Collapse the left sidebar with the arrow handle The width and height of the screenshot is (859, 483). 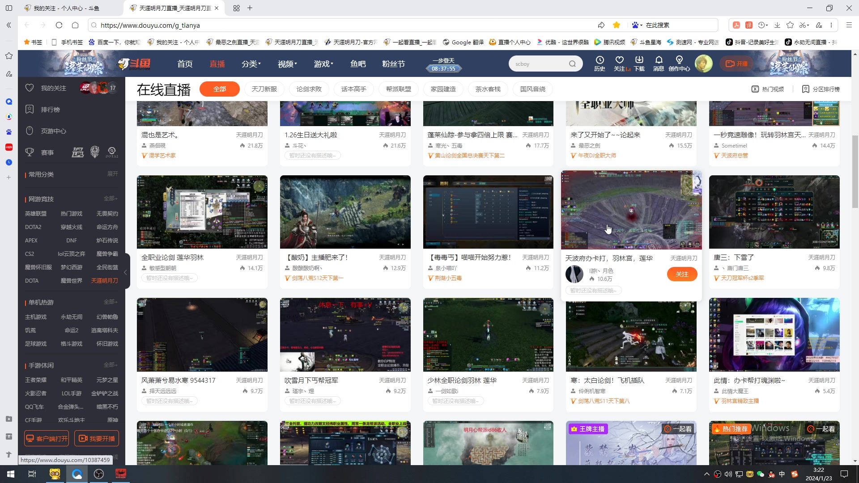point(126,271)
